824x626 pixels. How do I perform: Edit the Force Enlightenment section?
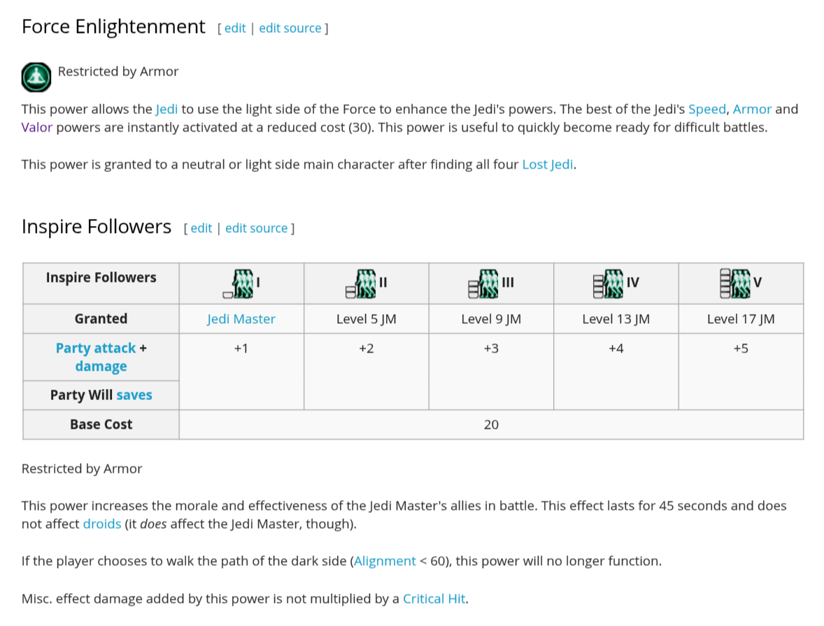coord(235,29)
